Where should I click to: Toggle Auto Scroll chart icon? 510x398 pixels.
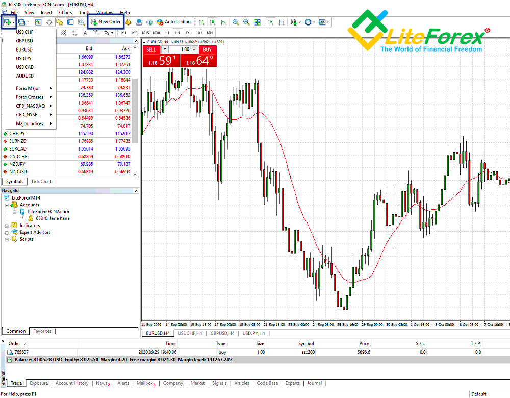(x=270, y=22)
